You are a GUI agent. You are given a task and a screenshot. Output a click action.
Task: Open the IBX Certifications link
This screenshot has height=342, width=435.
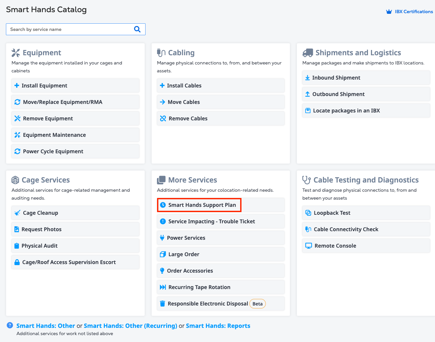414,12
